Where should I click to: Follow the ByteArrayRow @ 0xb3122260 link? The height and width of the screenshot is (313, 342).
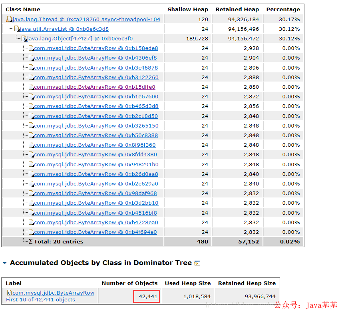[x=96, y=77]
